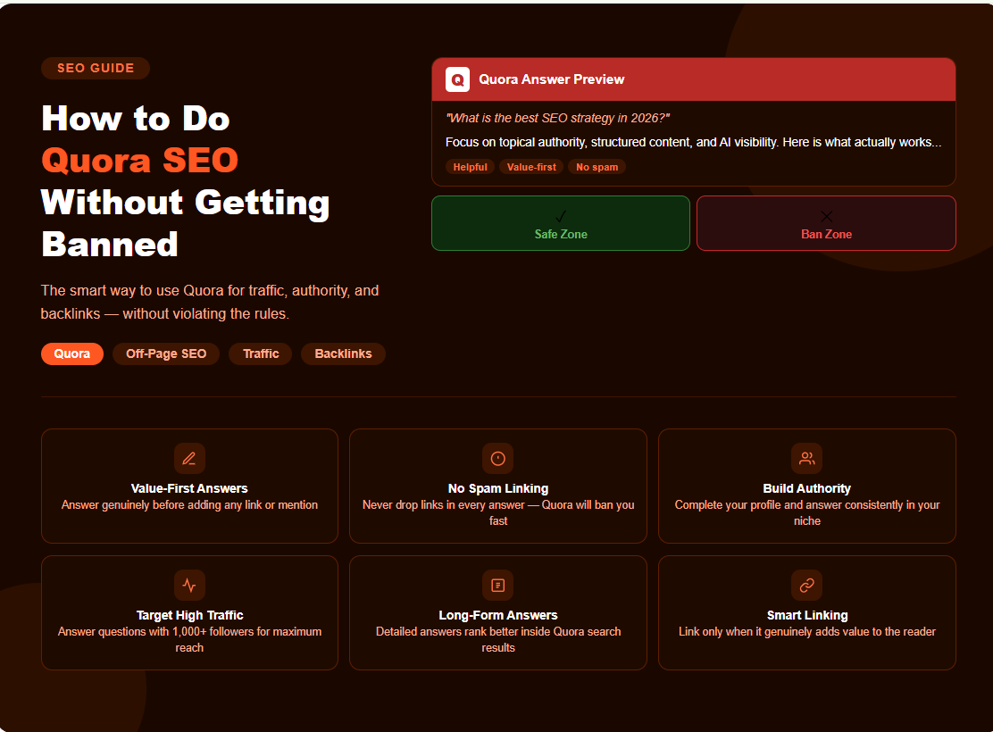Click the Backlinks tag pill
The width and height of the screenshot is (993, 732).
pyautogui.click(x=343, y=354)
